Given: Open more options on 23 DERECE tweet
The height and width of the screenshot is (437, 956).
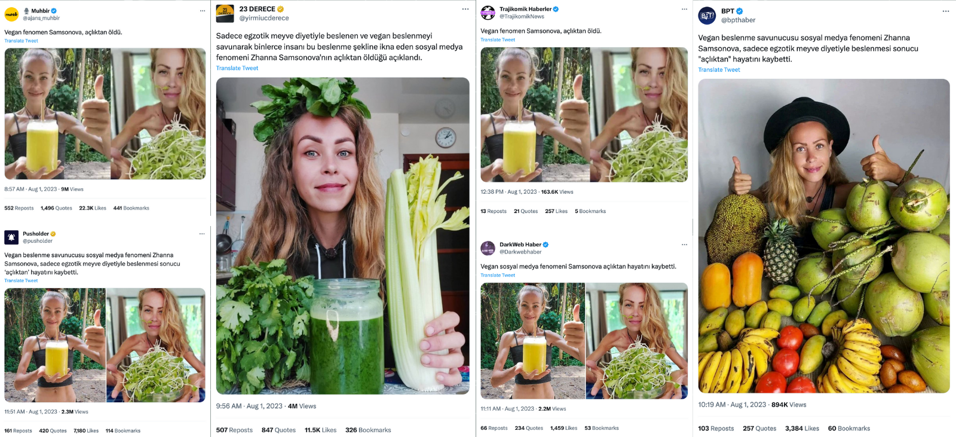Looking at the screenshot, I should click(465, 9).
